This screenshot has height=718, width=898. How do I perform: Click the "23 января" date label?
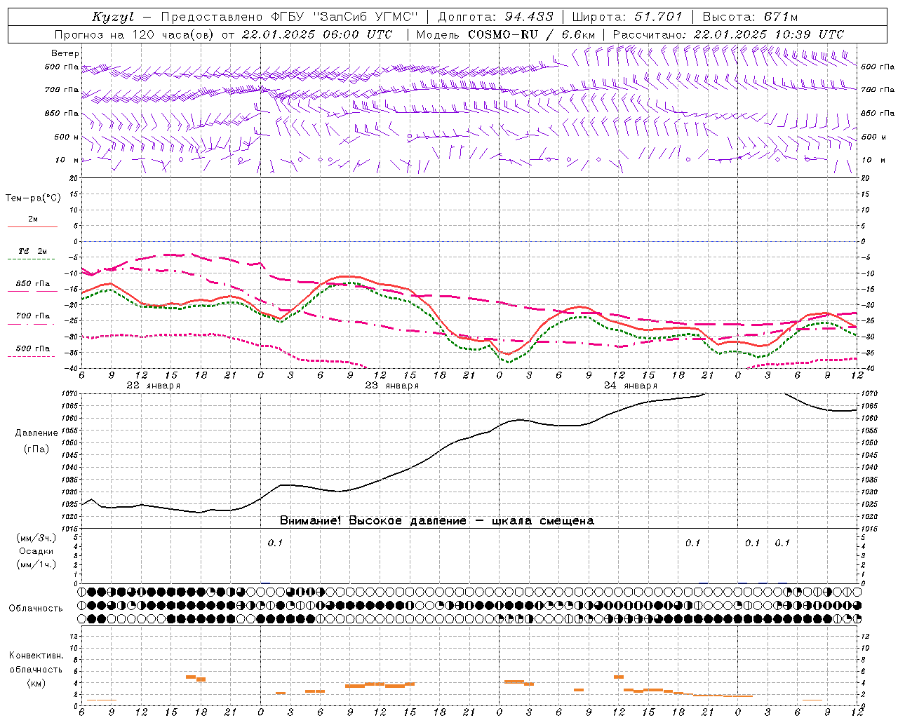(x=391, y=386)
